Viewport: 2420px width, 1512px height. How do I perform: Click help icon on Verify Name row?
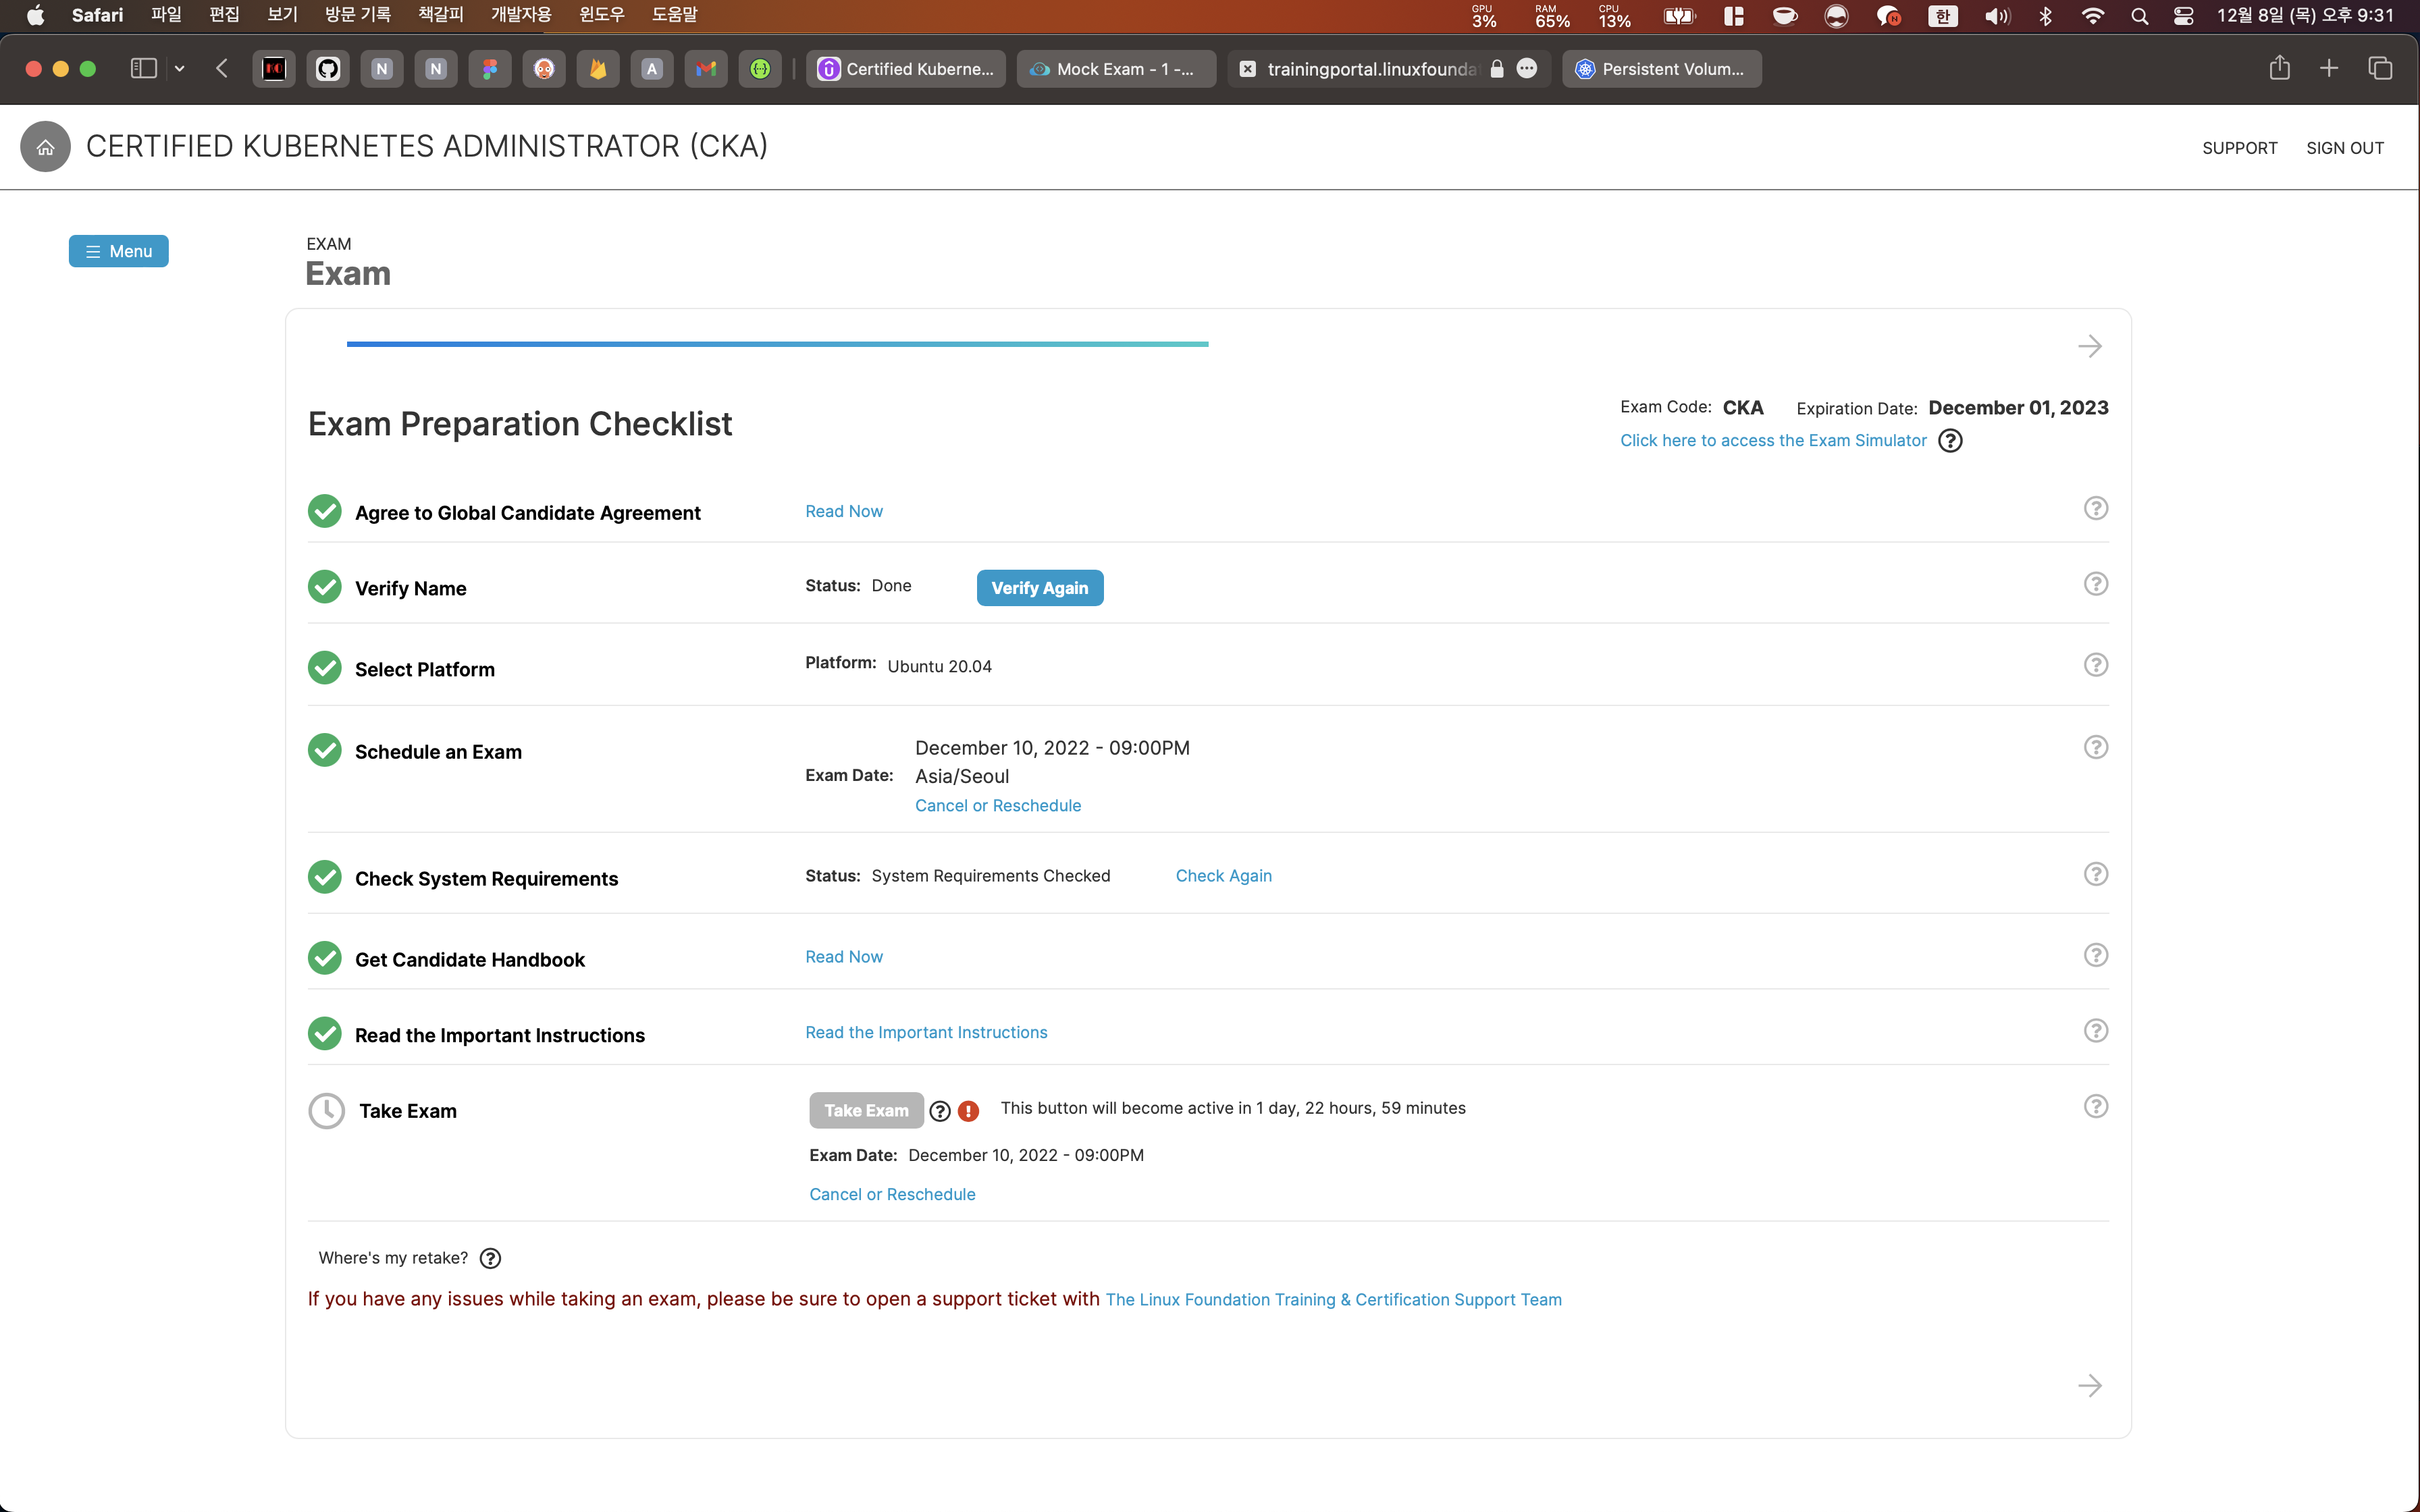pos(2095,584)
